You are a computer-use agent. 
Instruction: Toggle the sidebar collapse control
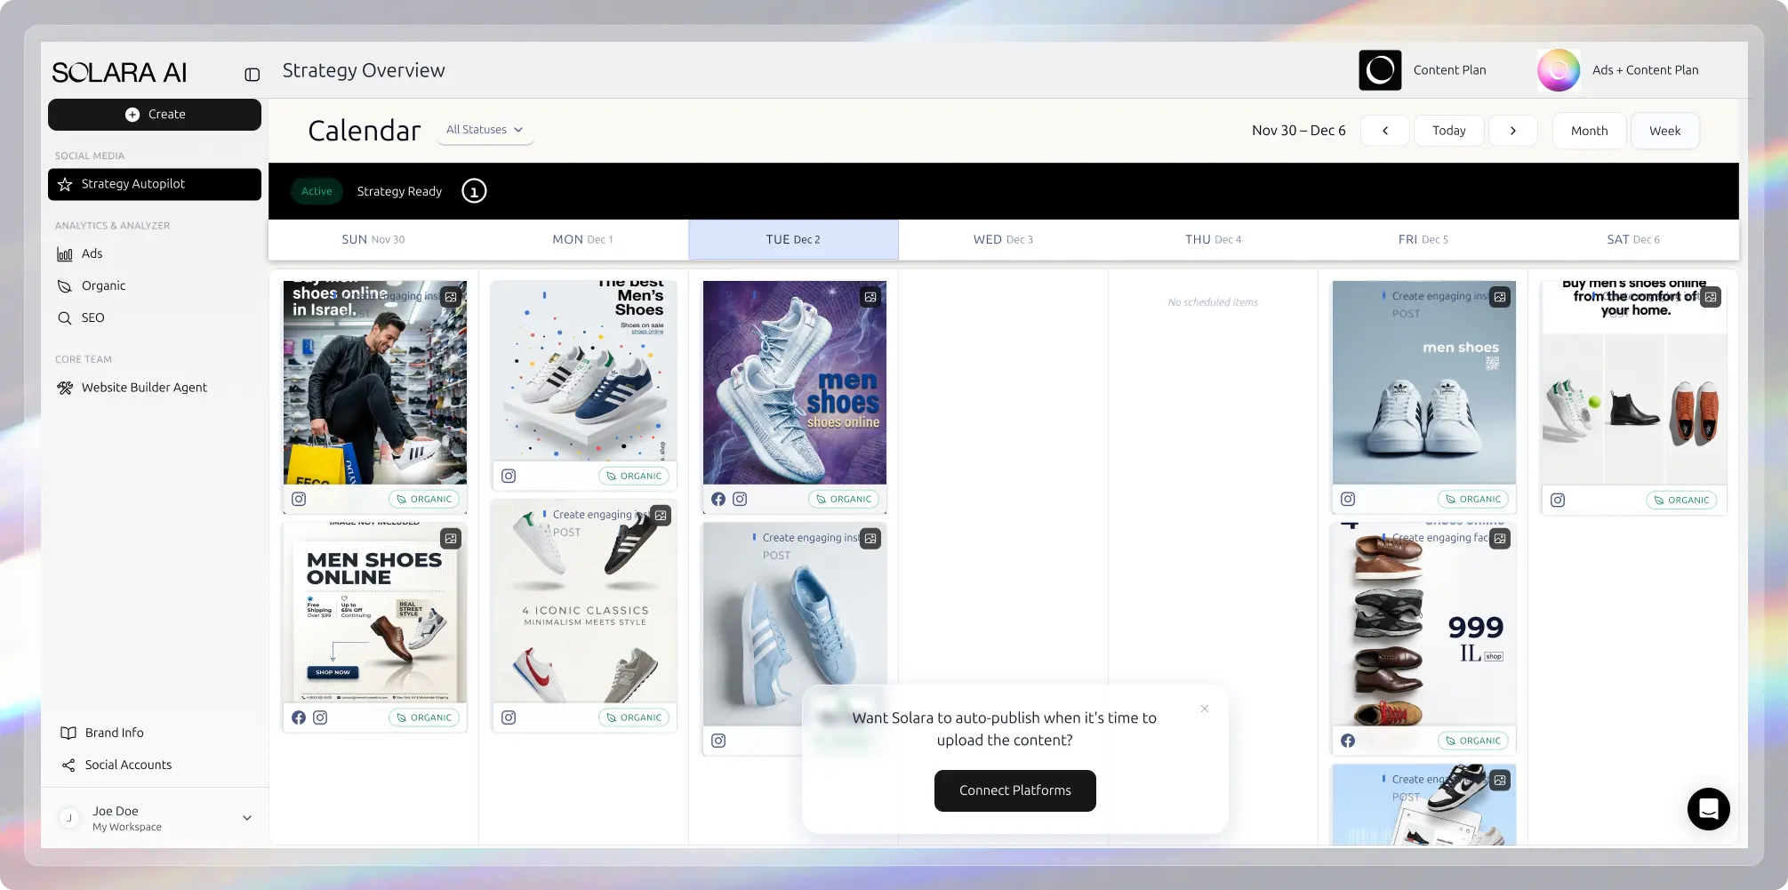pos(251,74)
